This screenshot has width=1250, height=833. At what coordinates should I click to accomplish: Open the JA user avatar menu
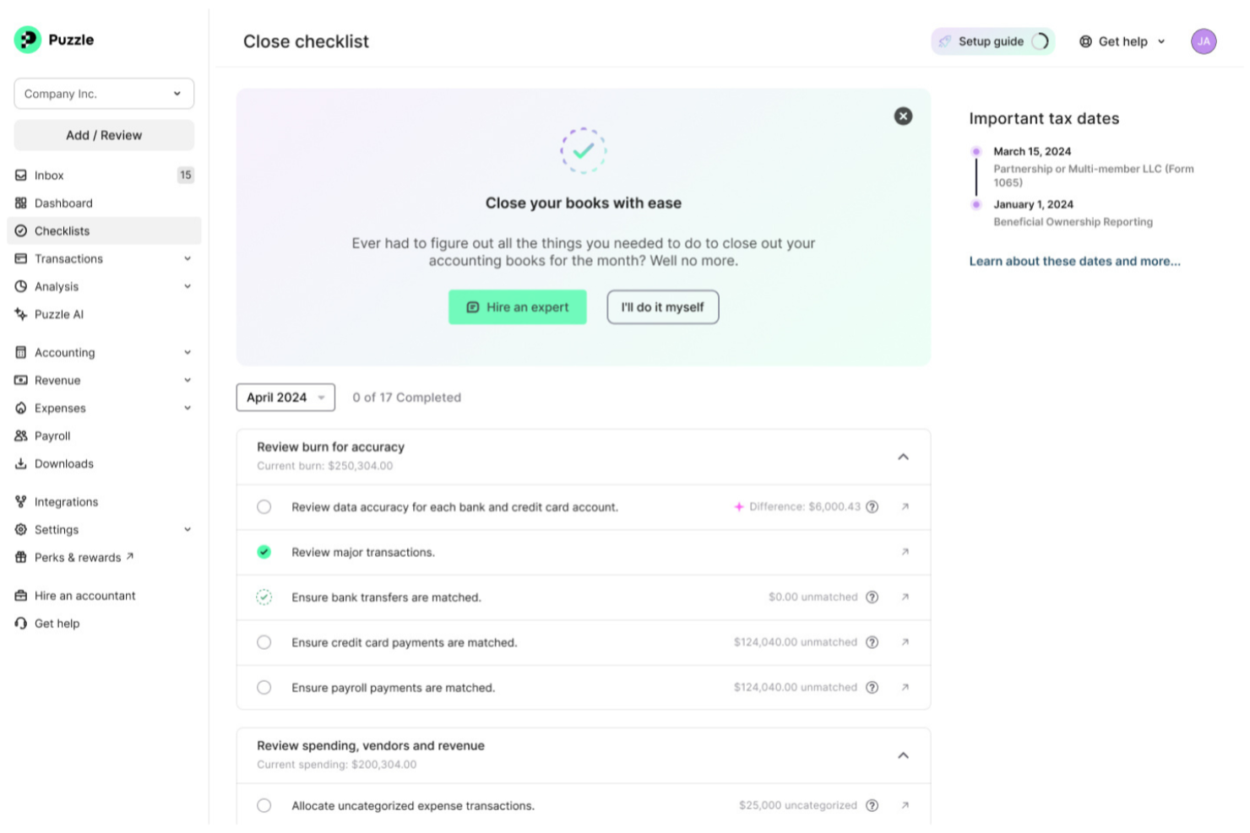tap(1203, 41)
